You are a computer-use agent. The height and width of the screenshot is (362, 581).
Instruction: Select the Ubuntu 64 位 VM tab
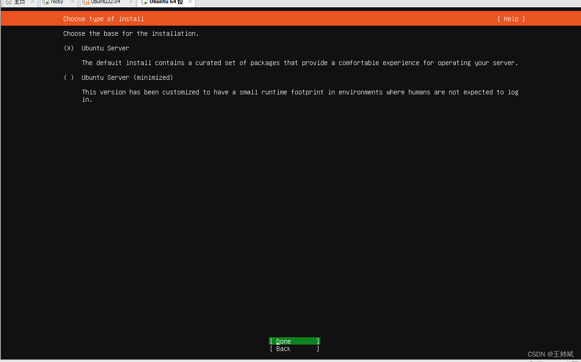click(166, 2)
